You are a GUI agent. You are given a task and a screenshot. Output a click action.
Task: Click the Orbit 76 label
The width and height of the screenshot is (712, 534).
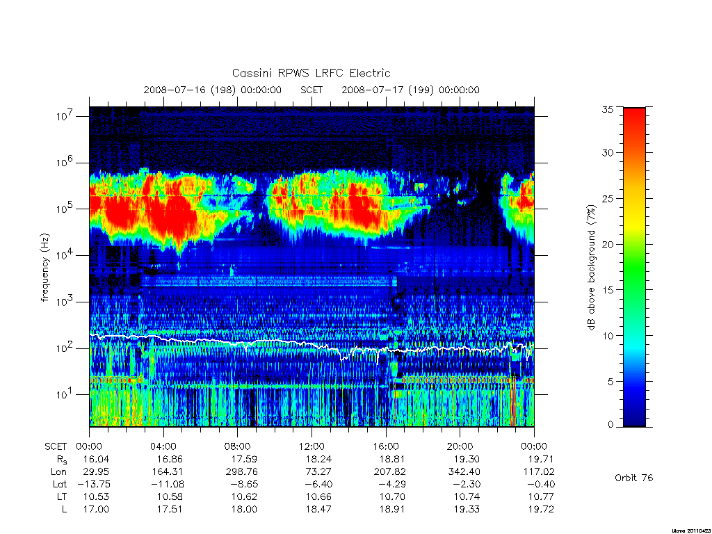(x=633, y=478)
